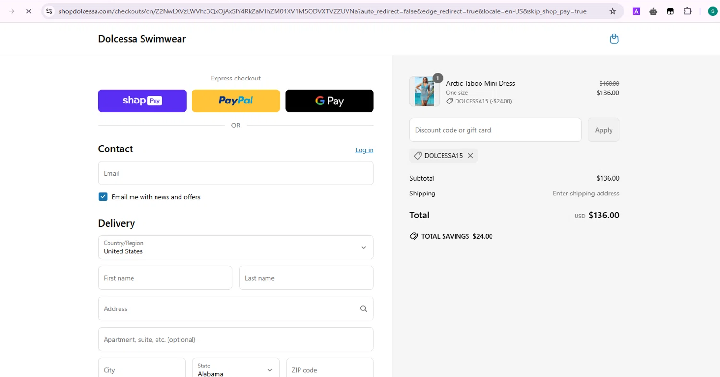Image resolution: width=720 pixels, height=377 pixels.
Task: Open the Extensions puzzle piece menu
Action: pyautogui.click(x=687, y=11)
